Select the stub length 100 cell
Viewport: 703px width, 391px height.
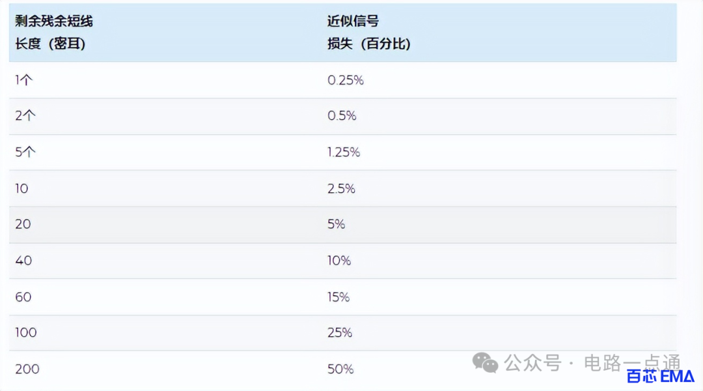(26, 332)
